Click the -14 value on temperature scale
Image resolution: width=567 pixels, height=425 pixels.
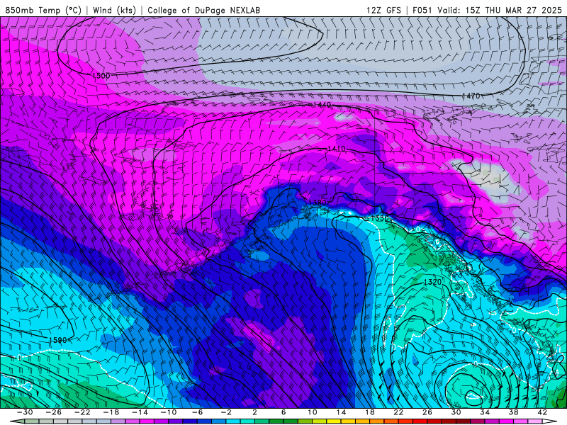coord(140,412)
